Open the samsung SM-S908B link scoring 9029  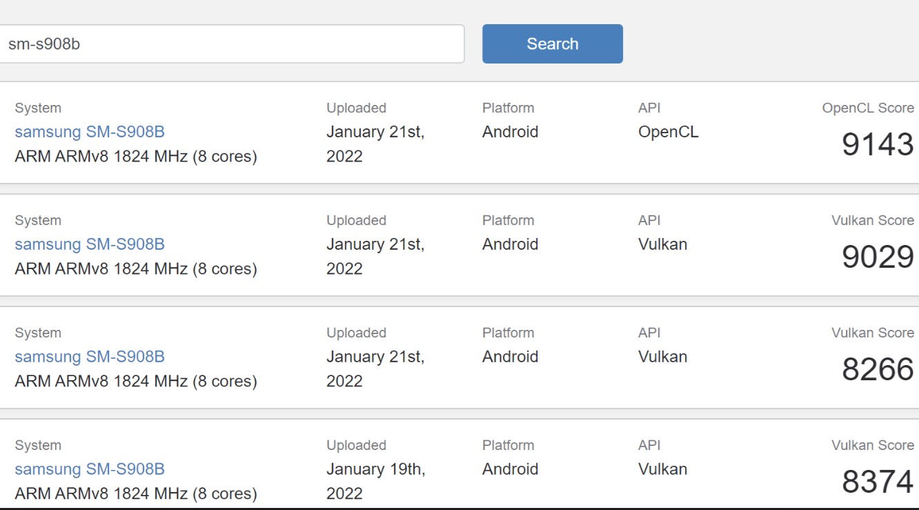tap(90, 244)
